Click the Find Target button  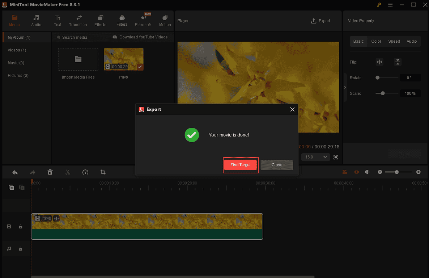(240, 165)
